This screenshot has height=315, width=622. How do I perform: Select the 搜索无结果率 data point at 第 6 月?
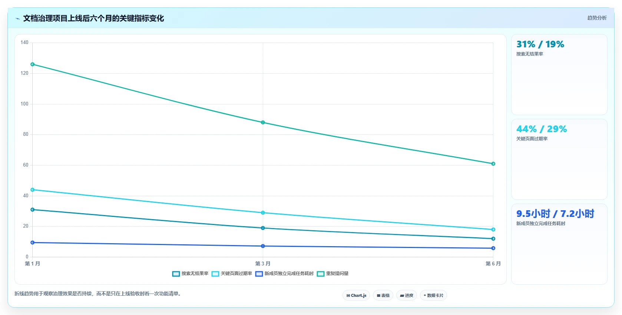tap(493, 239)
